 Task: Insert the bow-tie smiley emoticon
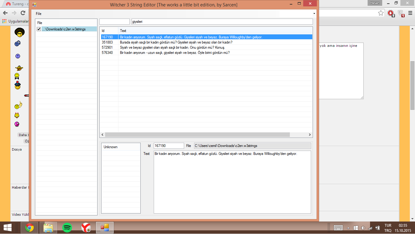tap(17, 76)
